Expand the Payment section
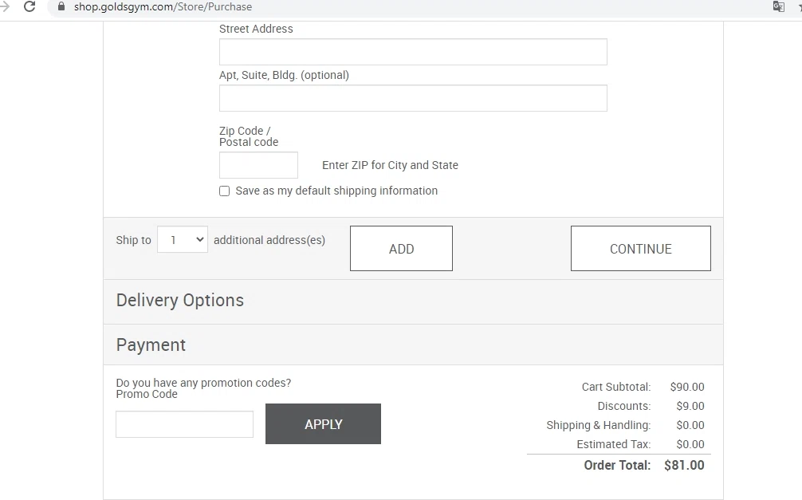The height and width of the screenshot is (500, 802). 413,345
